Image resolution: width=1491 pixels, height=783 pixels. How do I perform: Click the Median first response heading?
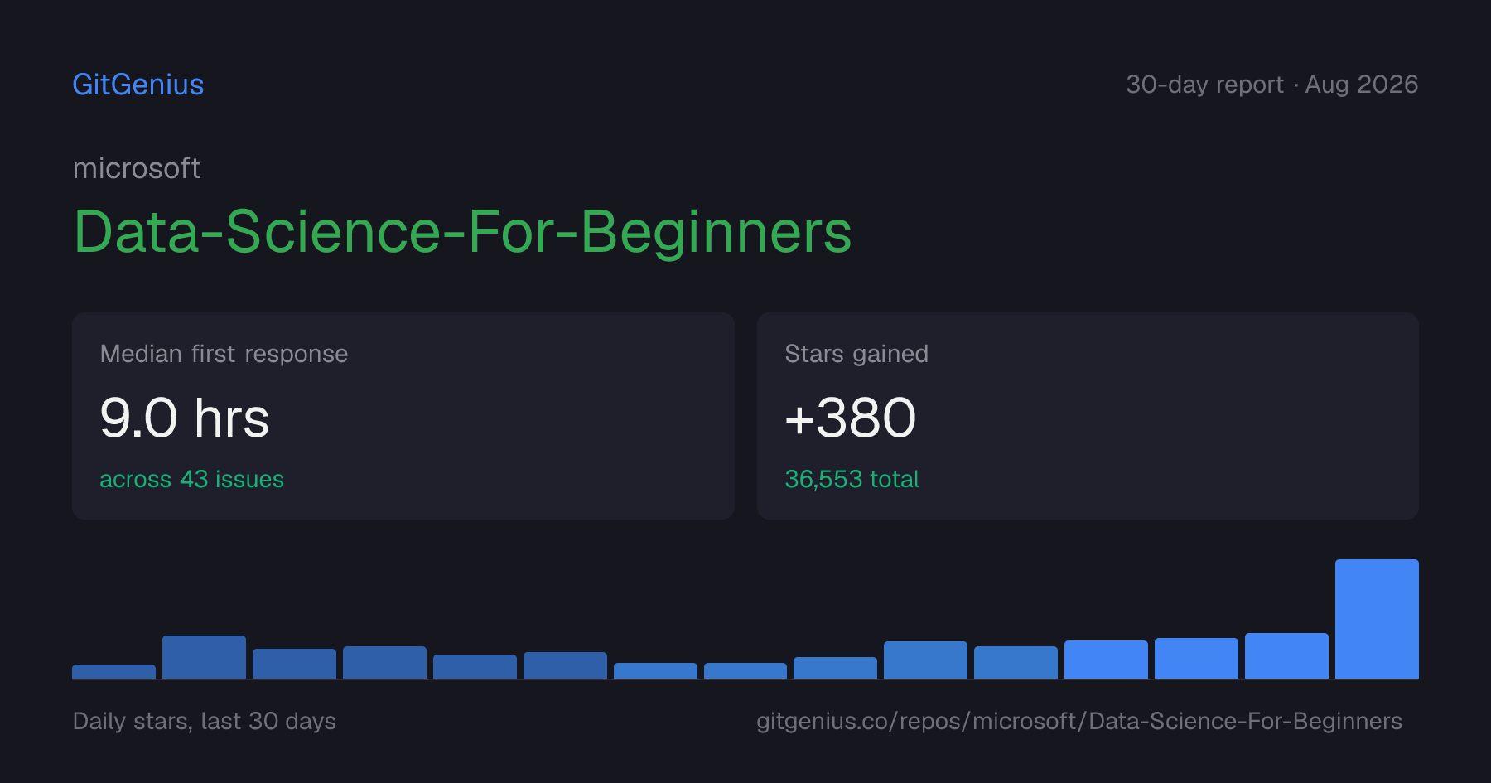[x=224, y=354]
